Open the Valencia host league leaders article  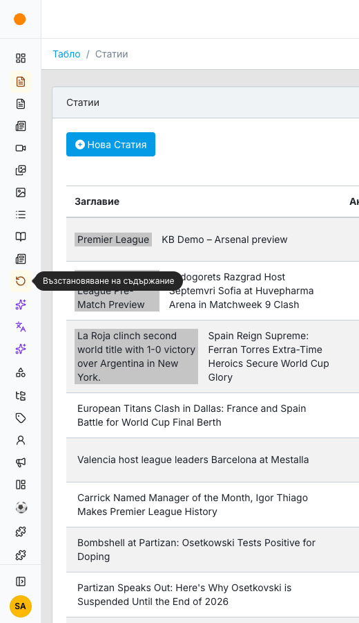point(193,460)
